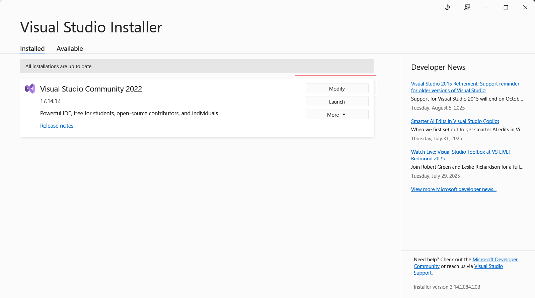Screen dimensions: 535x298
Task: Close the Visual Studio Installer window
Action: tap(525, 7)
